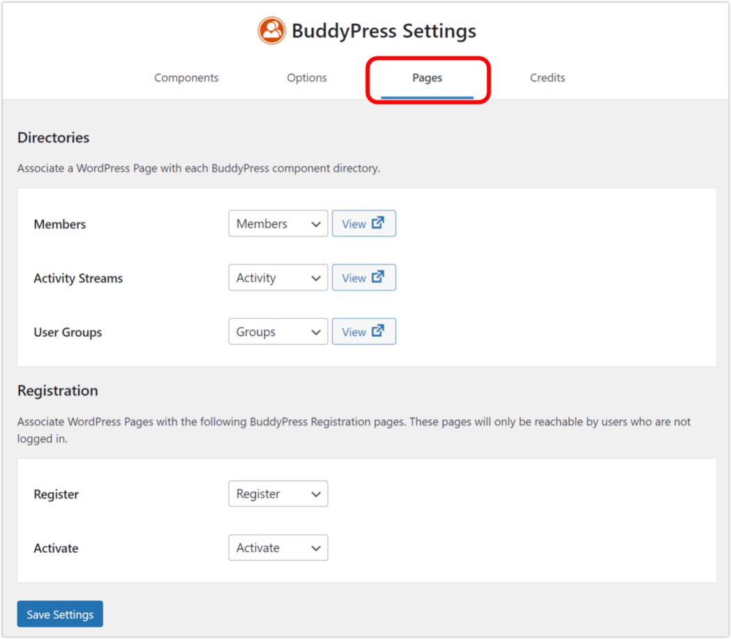Go to the Credits tab
The height and width of the screenshot is (639, 731).
[x=547, y=78]
